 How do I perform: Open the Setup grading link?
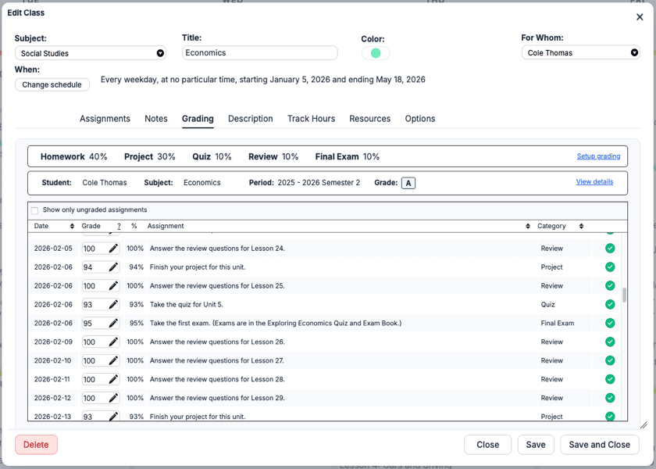(598, 156)
